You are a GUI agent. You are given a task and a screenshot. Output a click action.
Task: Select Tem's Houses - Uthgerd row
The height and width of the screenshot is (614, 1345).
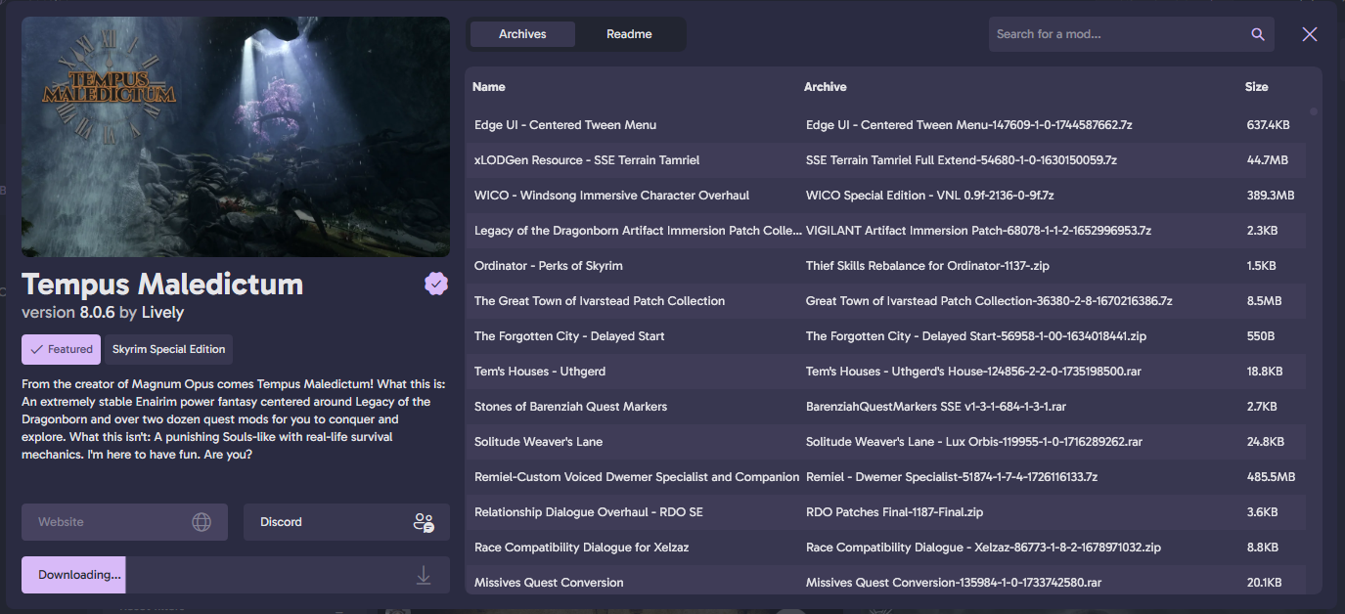coord(885,372)
